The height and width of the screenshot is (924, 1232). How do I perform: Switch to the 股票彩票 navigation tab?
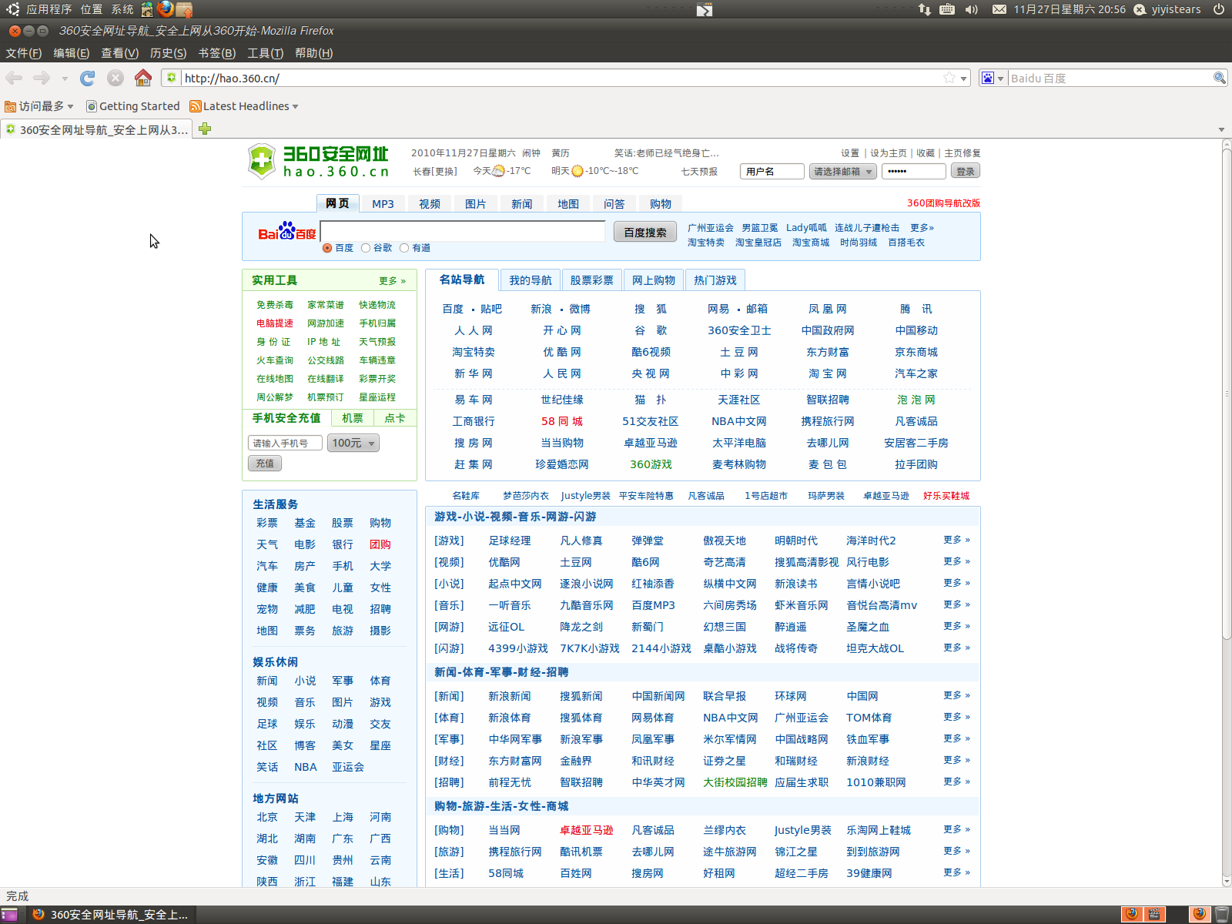pyautogui.click(x=592, y=280)
